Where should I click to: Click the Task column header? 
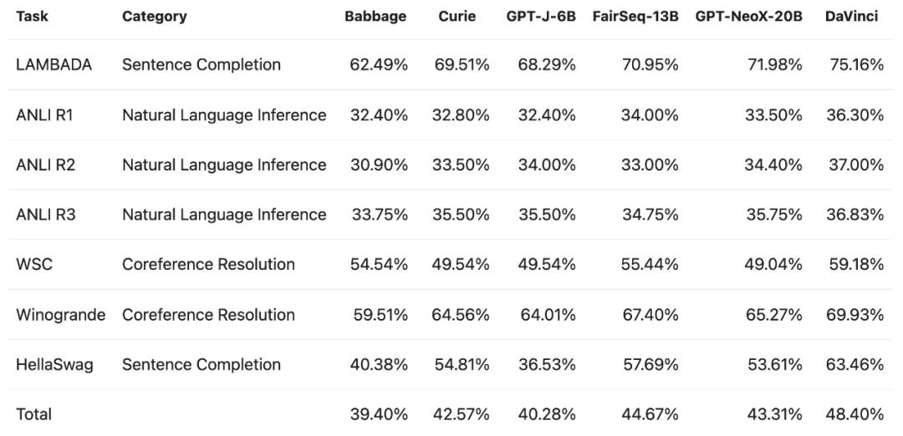(29, 17)
